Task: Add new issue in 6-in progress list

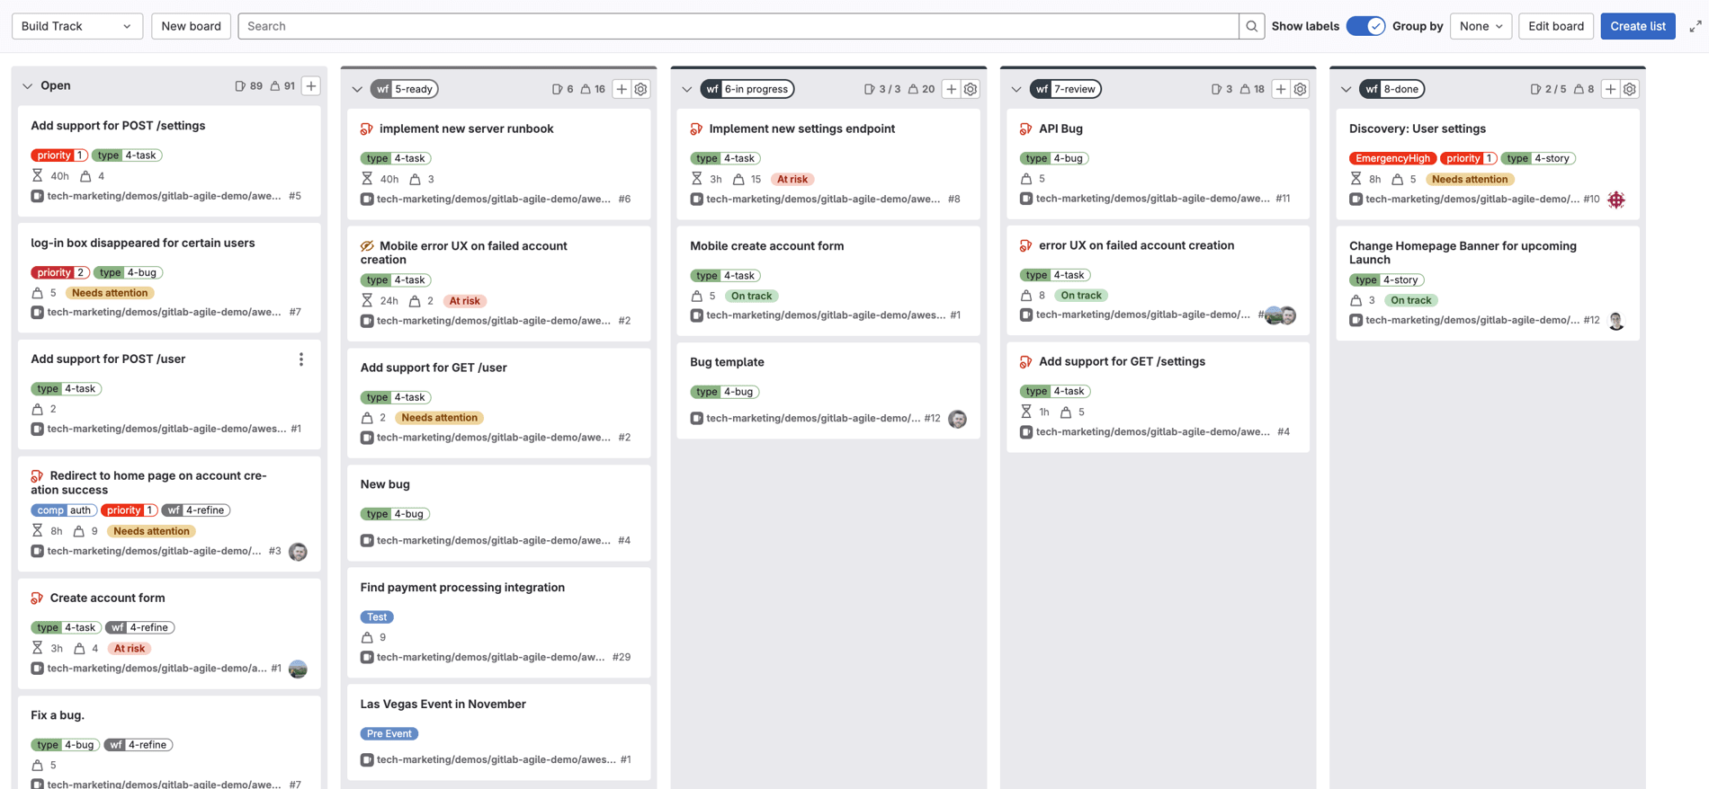Action: pos(951,89)
